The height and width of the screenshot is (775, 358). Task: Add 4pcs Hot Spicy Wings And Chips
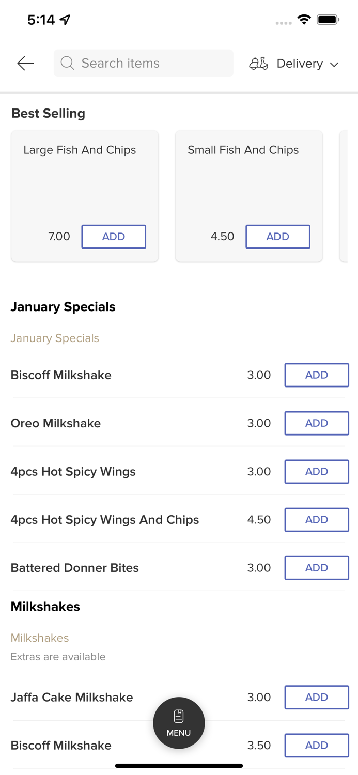316,520
